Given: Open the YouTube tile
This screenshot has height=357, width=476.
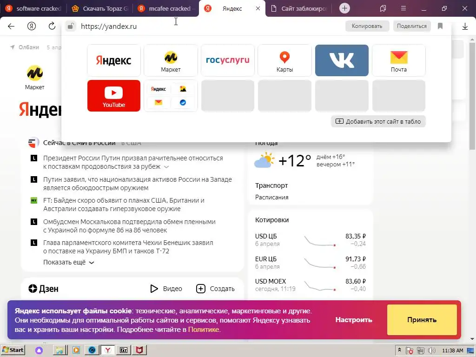Looking at the screenshot, I should point(114,96).
